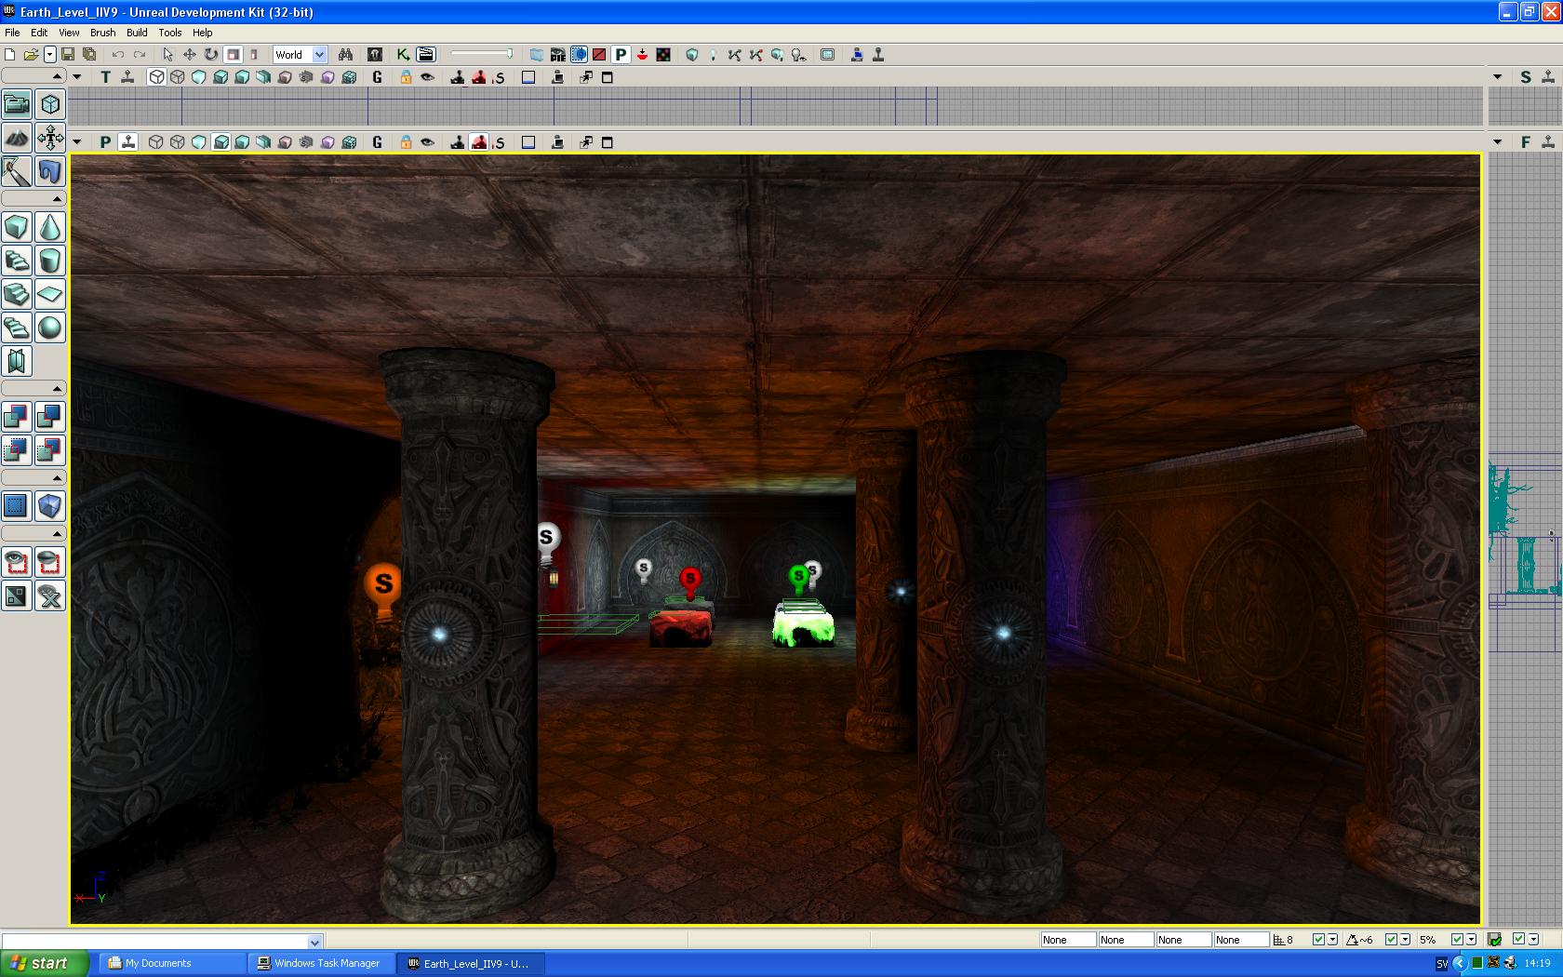Open the Tools menu
1563x977 pixels.
pos(170,33)
